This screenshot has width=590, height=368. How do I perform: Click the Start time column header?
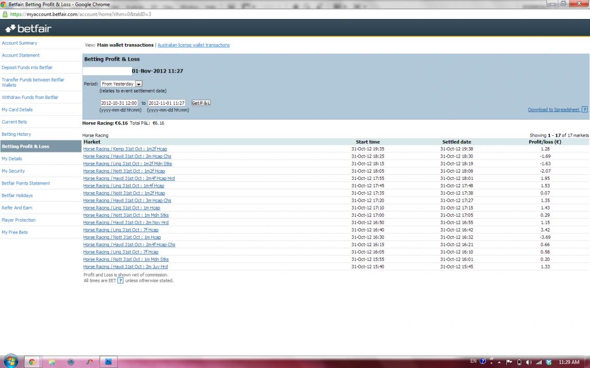pyautogui.click(x=368, y=142)
